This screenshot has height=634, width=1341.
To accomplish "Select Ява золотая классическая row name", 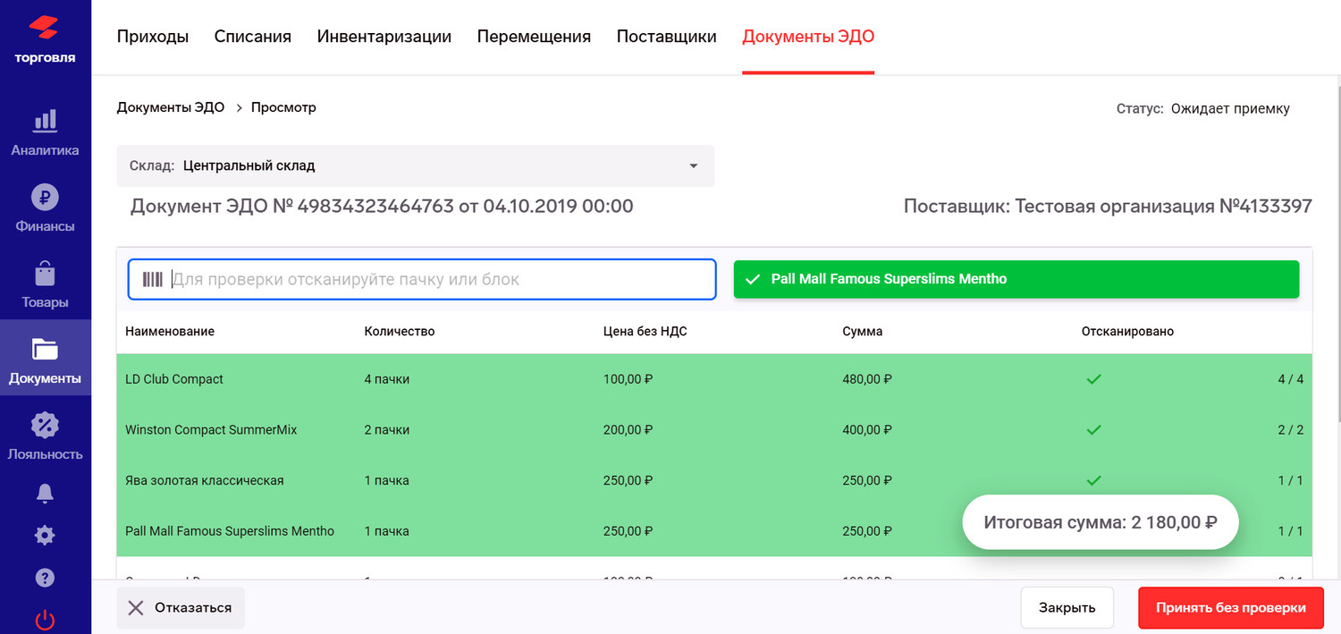I will tap(205, 480).
